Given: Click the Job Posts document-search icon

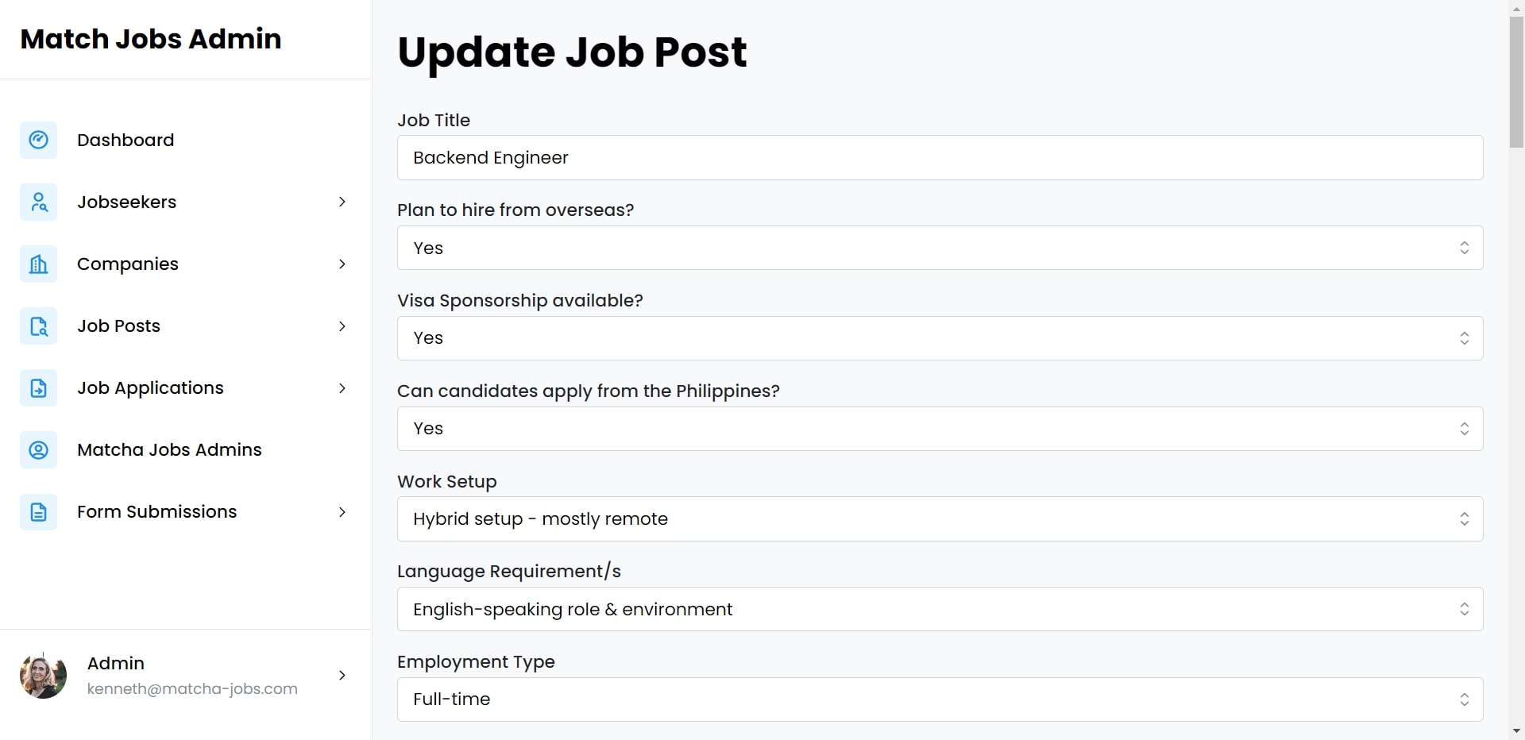Looking at the screenshot, I should pyautogui.click(x=38, y=326).
